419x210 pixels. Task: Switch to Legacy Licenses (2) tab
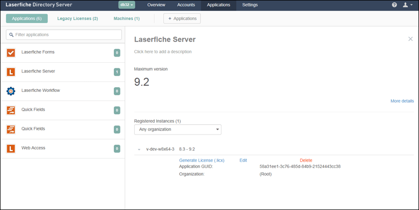coord(78,18)
